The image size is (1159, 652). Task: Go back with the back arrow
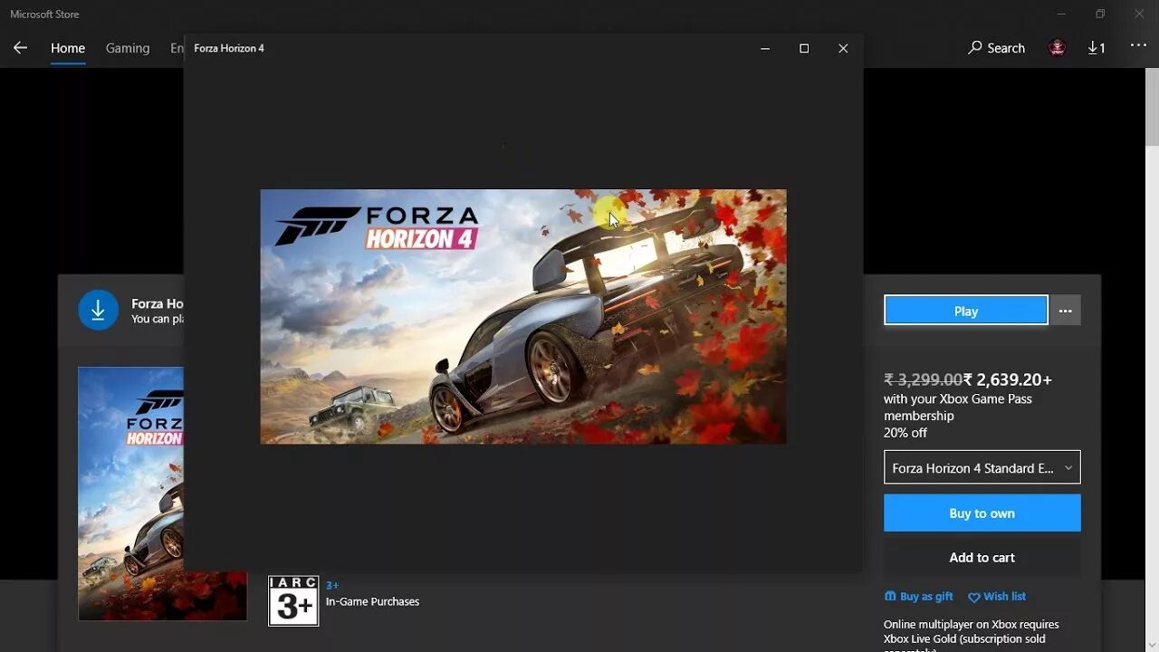tap(20, 48)
